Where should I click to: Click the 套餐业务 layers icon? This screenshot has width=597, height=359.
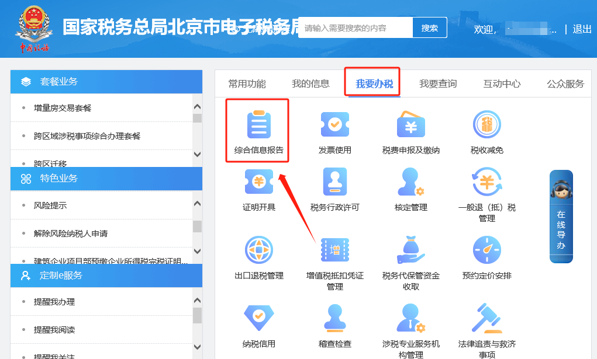[x=26, y=81]
